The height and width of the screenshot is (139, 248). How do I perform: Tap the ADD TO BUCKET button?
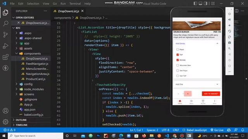pyautogui.click(x=211, y=93)
